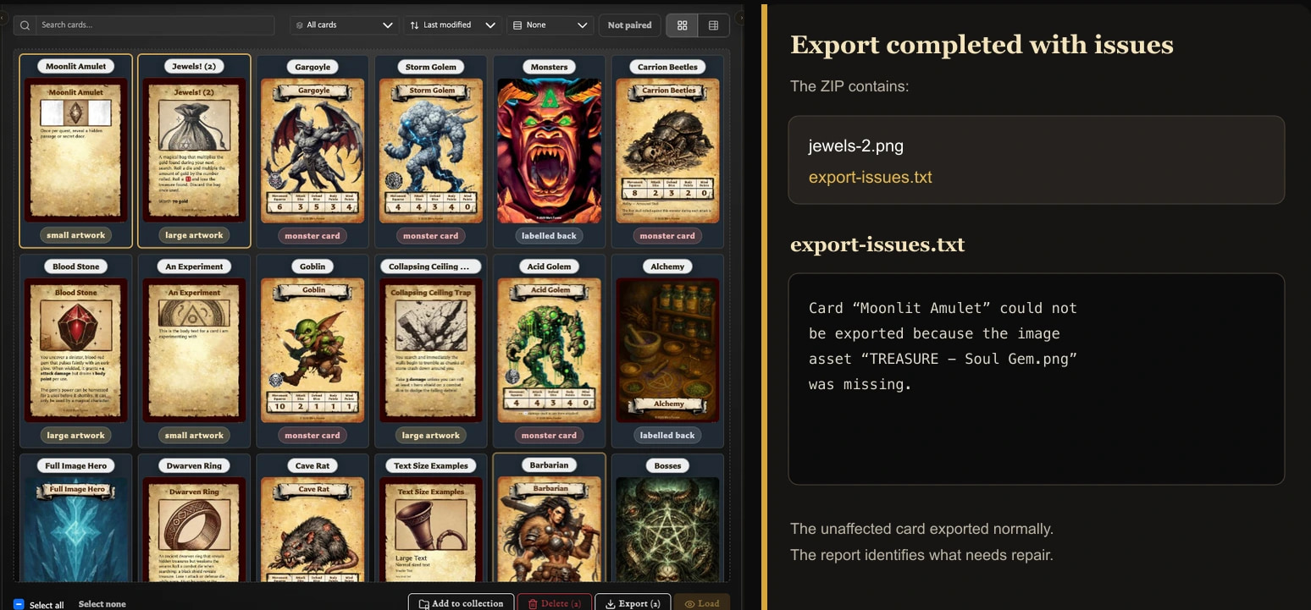
Task: Click the Gargoyle title label
Action: 313,66
